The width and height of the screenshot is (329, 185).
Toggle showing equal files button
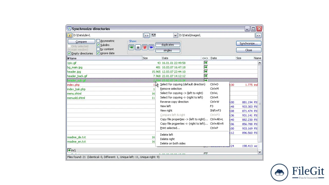(x=138, y=48)
